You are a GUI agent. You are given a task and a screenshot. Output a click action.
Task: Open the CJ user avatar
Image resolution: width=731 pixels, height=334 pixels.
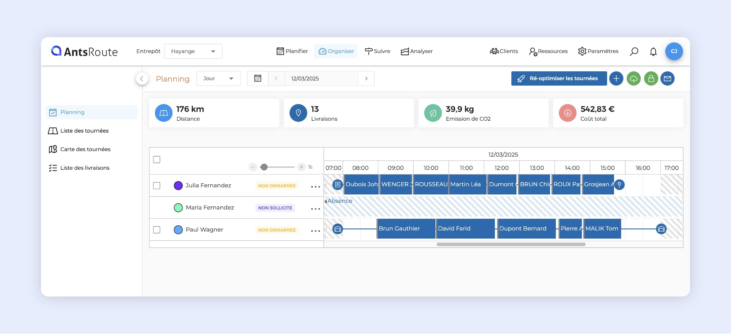tap(674, 51)
